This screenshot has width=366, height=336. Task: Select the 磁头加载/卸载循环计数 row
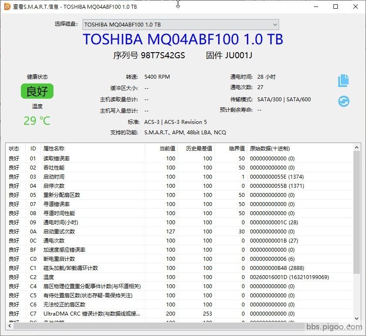(x=179, y=268)
